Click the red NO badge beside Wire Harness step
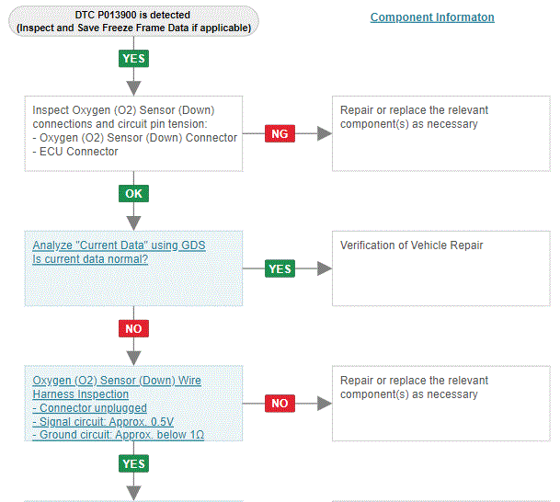 tap(280, 403)
